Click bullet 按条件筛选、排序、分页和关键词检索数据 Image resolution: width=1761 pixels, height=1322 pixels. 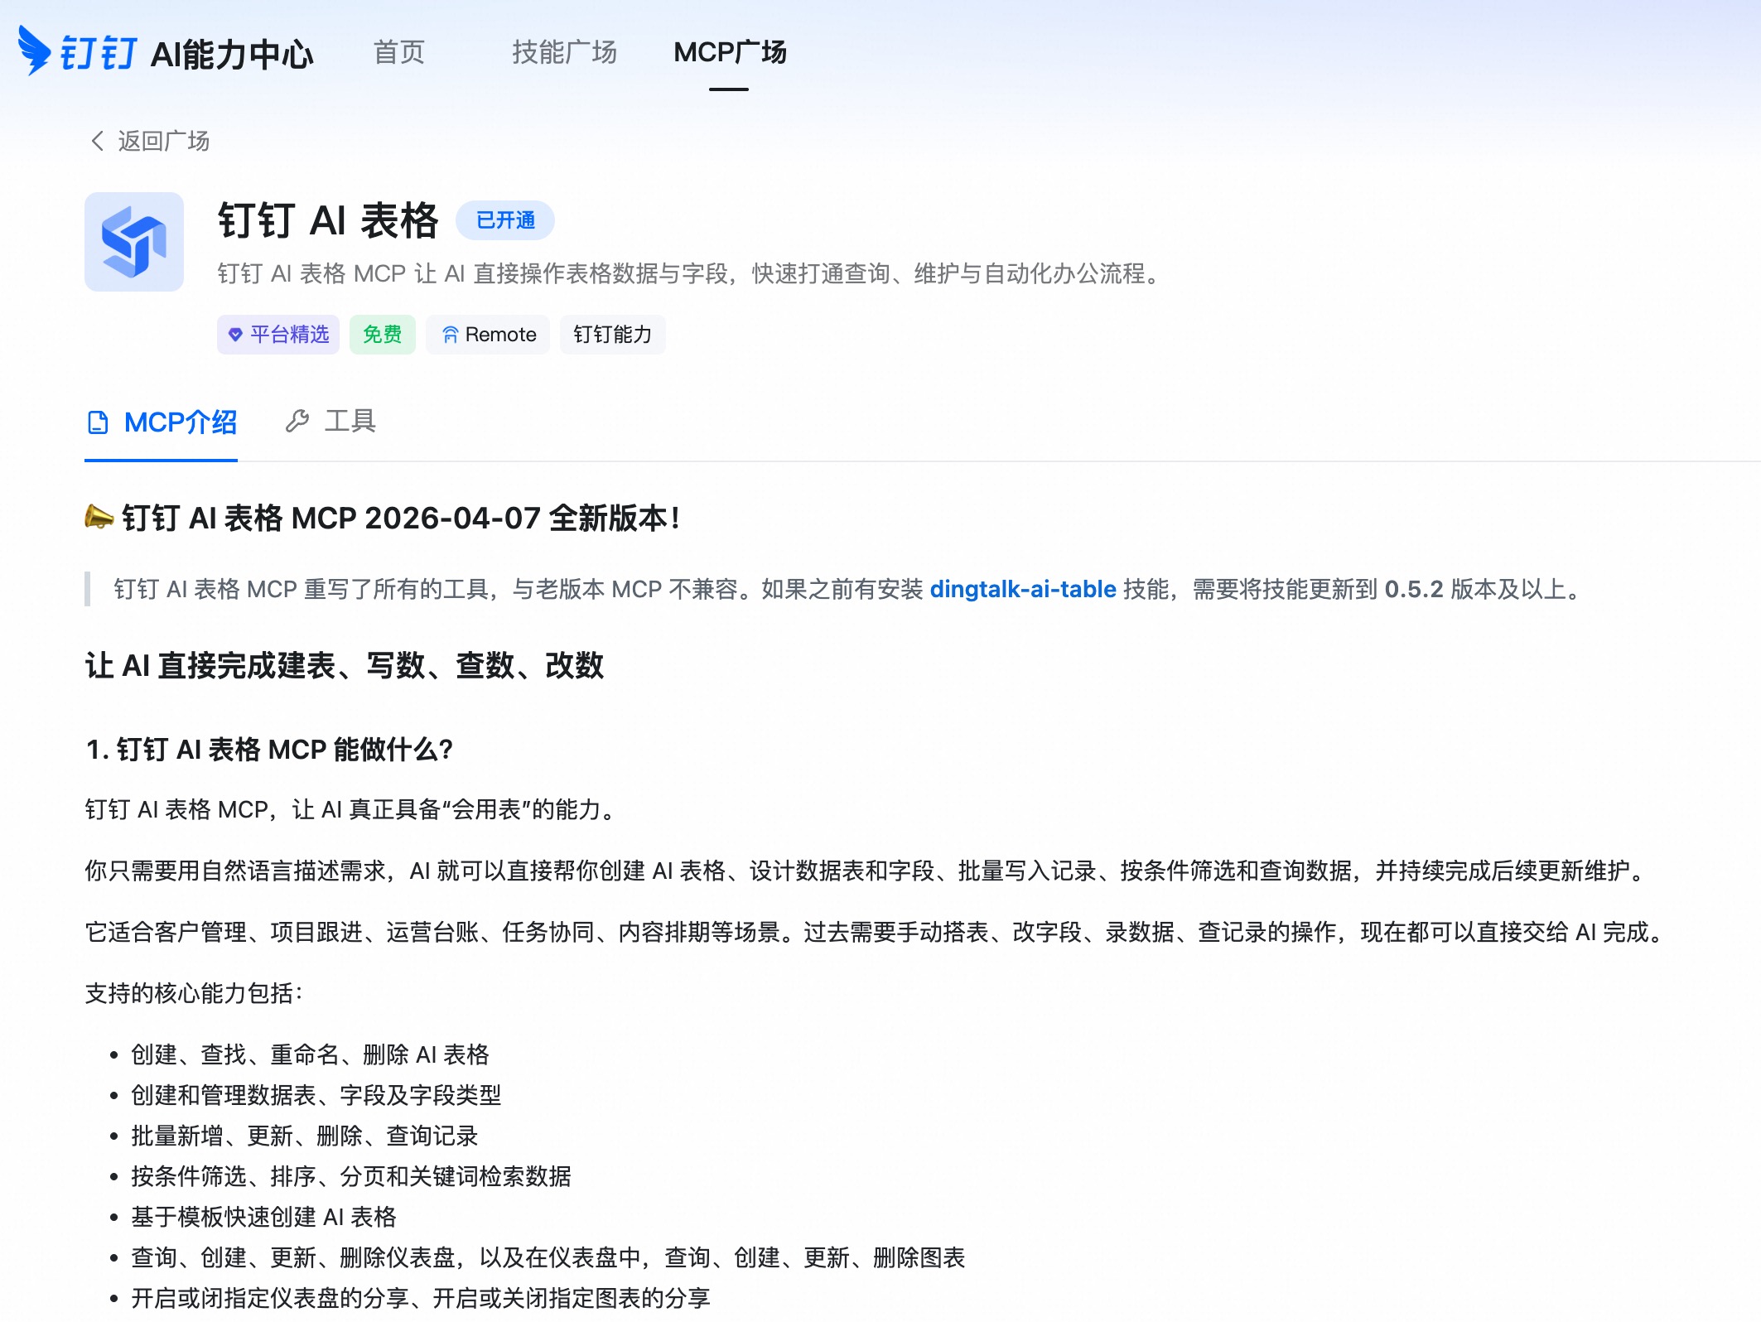[351, 1176]
